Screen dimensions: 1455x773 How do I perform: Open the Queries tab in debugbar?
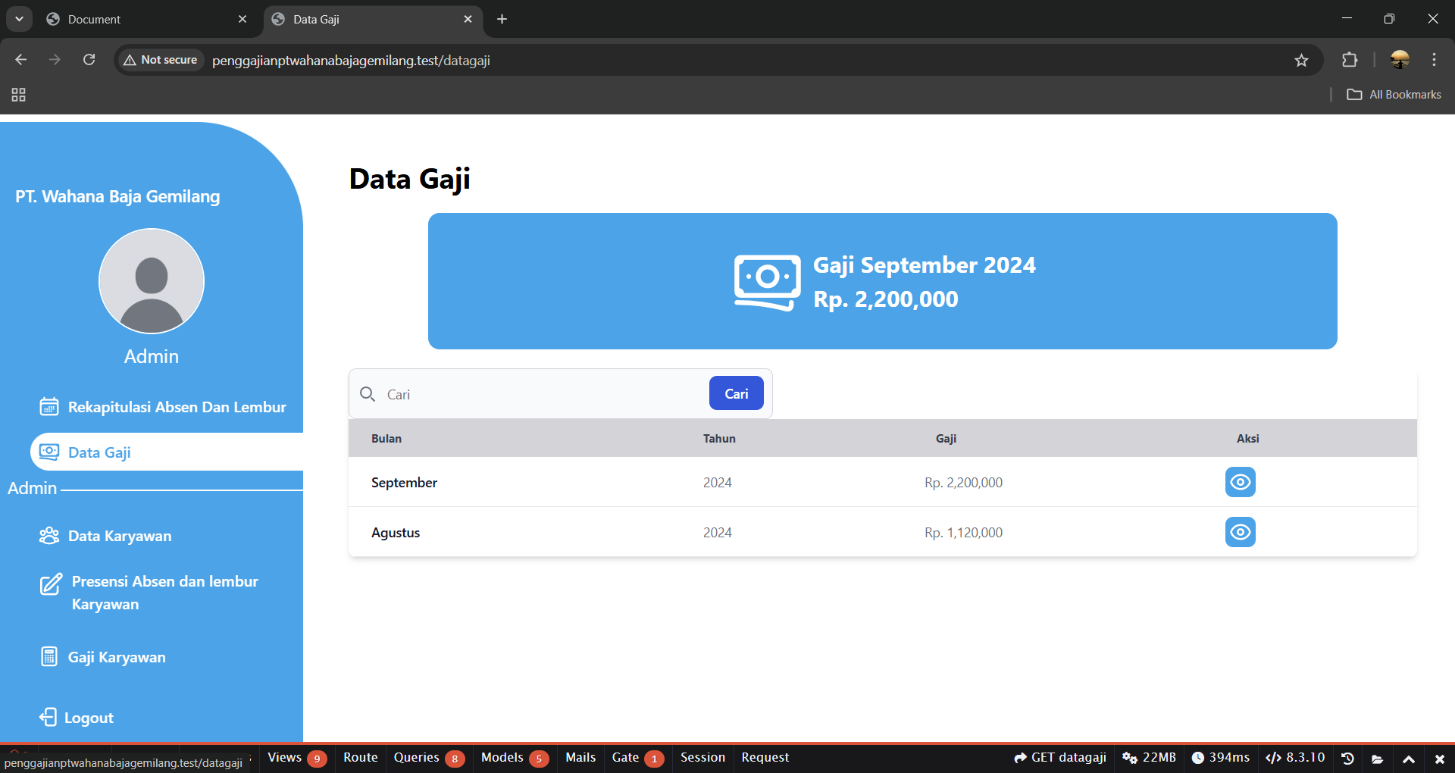click(x=429, y=758)
